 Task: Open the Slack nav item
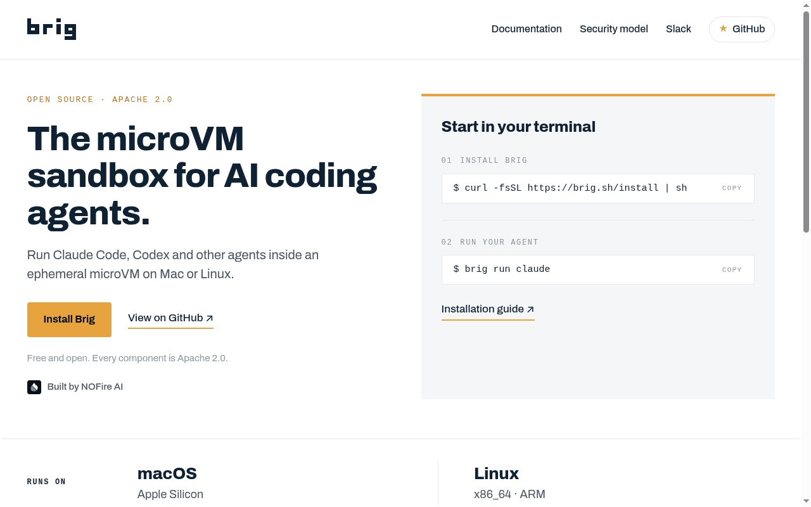click(x=679, y=29)
